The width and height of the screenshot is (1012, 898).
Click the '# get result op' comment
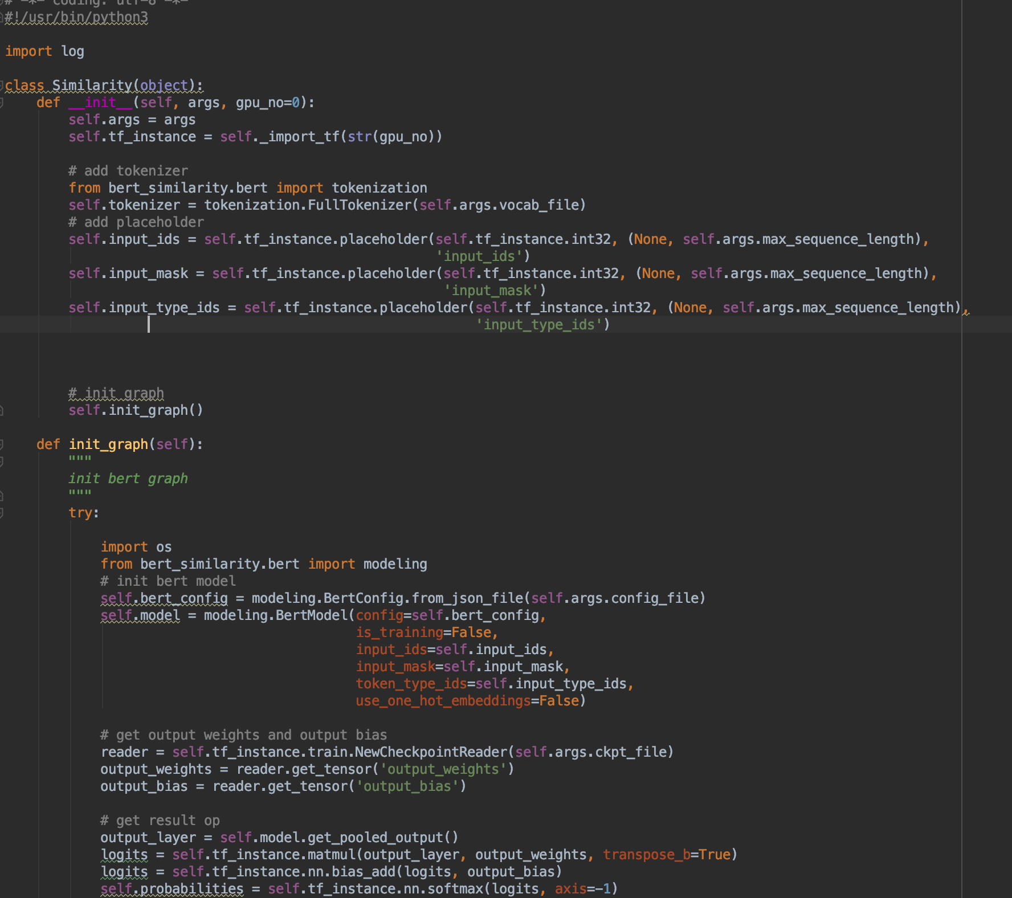[160, 821]
